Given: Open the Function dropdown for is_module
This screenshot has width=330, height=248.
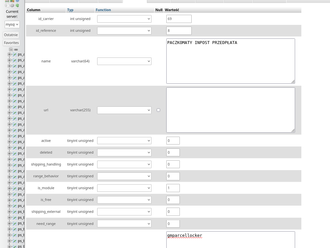Looking at the screenshot, I should [124, 188].
